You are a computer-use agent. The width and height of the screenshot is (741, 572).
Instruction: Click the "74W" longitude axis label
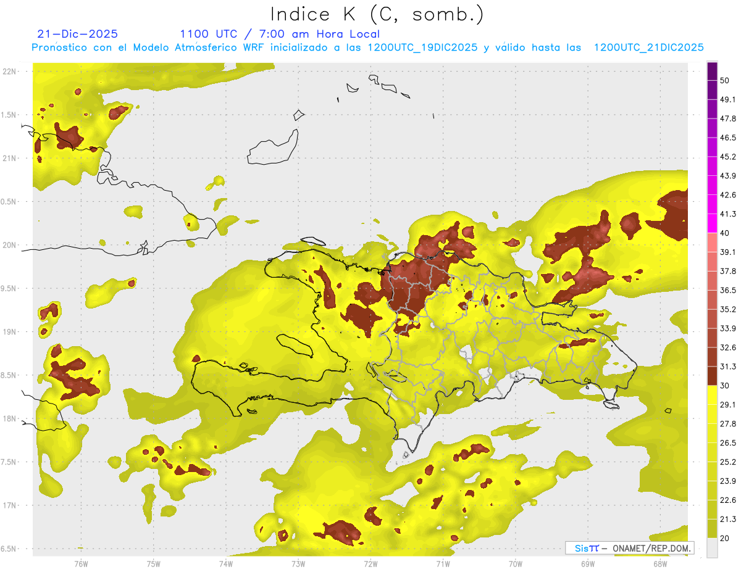click(226, 564)
